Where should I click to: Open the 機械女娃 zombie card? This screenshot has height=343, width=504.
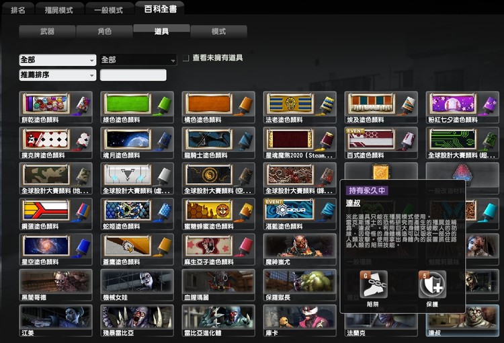pos(137,285)
